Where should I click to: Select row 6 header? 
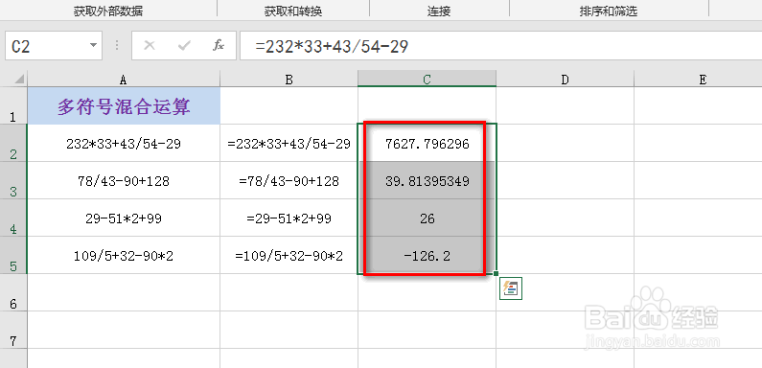tap(13, 292)
